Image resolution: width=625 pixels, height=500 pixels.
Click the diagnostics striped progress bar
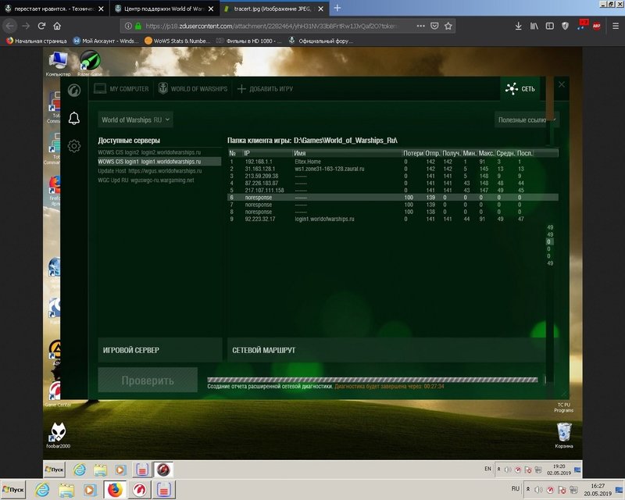[x=373, y=380]
